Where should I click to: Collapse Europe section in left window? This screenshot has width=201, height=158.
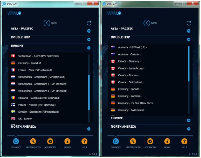pyautogui.click(x=89, y=48)
